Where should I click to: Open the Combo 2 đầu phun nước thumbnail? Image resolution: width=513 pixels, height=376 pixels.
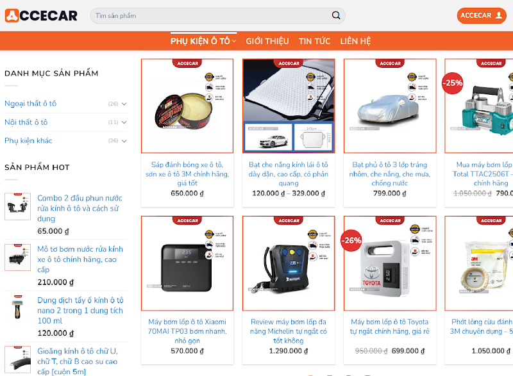click(x=18, y=206)
